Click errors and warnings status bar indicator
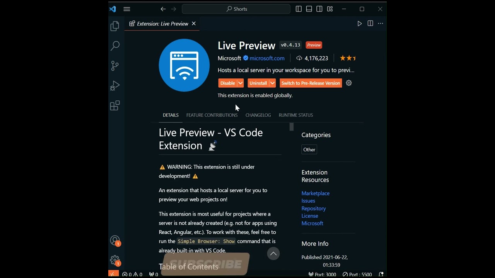The image size is (495, 278). pyautogui.click(x=132, y=275)
